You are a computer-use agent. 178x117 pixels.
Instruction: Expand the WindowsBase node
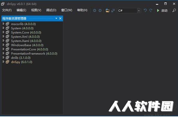pos(3,45)
